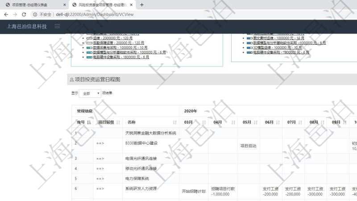Open the site info 不安全 icon
The width and height of the screenshot is (357, 201).
[35, 14]
